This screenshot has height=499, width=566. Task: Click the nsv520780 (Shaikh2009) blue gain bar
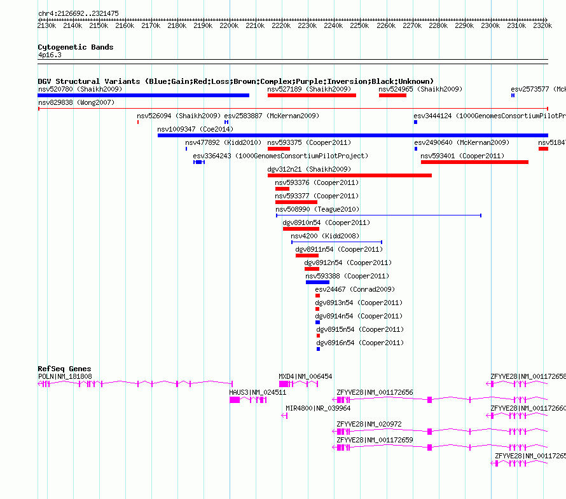[x=143, y=95]
